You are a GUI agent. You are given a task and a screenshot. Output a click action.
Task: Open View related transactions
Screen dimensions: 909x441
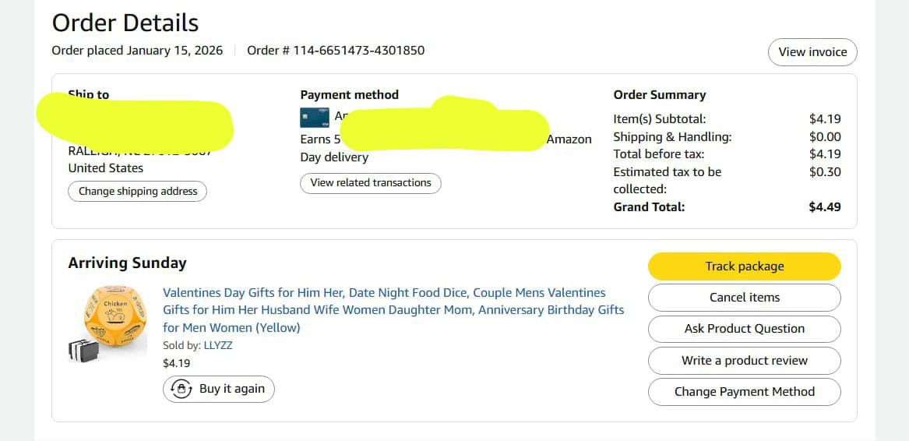click(x=371, y=183)
